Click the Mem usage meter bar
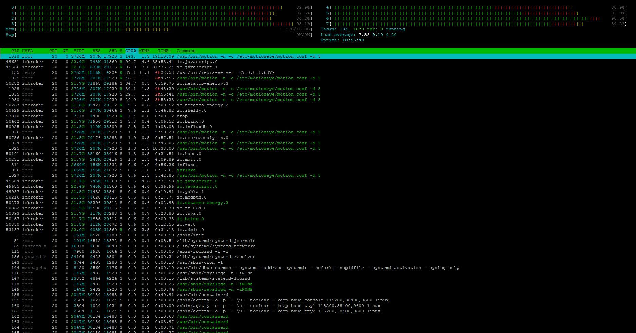This screenshot has height=333, width=636. coord(159,29)
